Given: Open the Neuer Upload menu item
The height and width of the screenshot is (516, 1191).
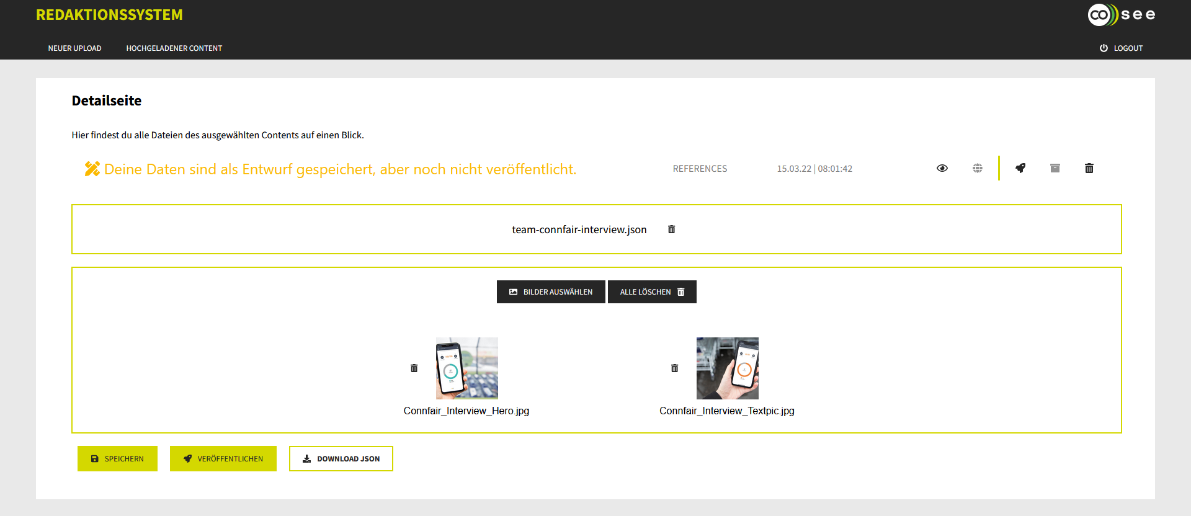Looking at the screenshot, I should pos(74,48).
